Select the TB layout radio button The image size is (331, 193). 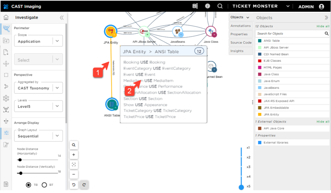click(28, 185)
